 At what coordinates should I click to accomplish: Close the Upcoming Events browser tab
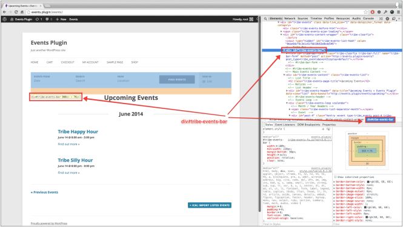tap(41, 5)
